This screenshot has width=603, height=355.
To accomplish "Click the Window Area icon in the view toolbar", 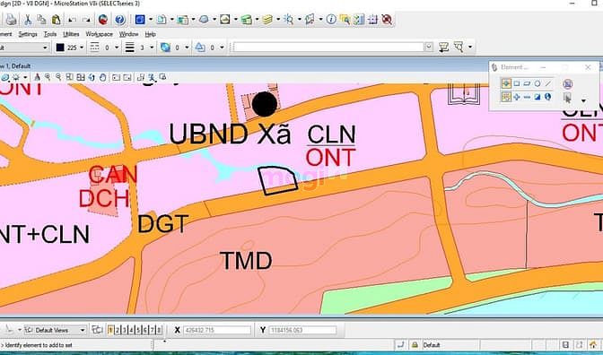I will click(70, 77).
